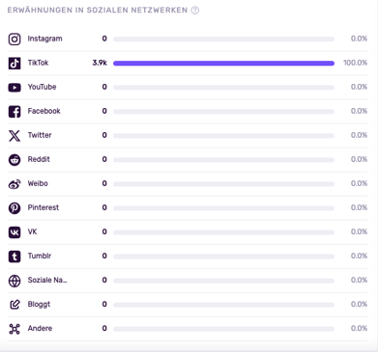Click the Andere nodes icon

pos(15,329)
